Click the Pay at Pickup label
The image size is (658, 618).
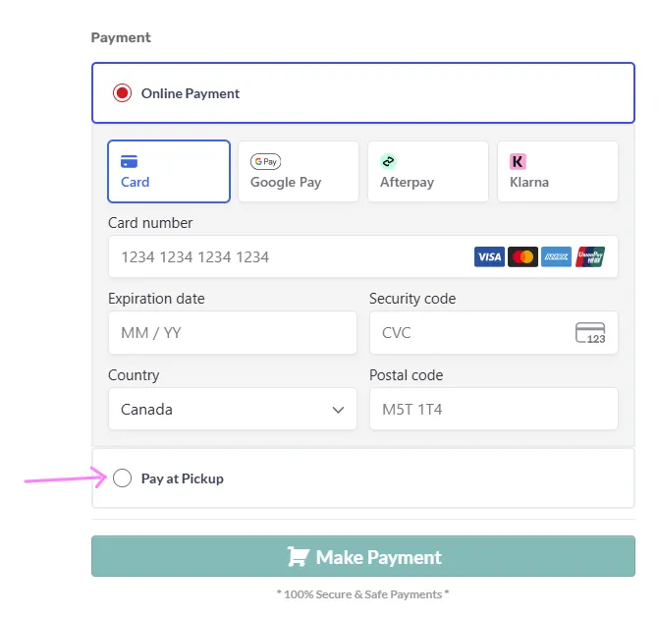click(183, 478)
